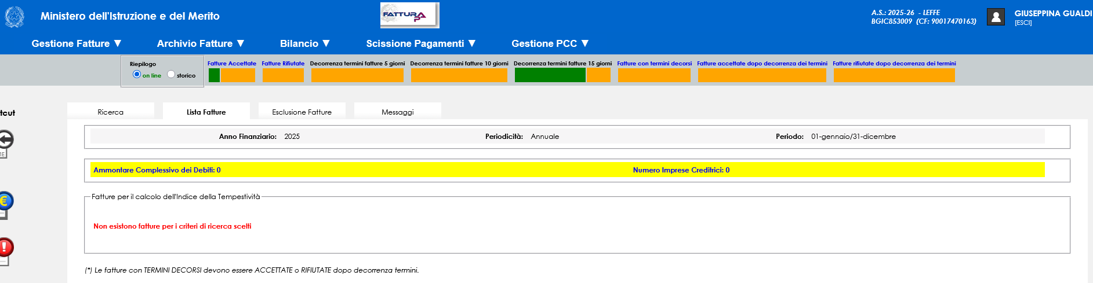Click the Italian Republic emblem icon
The image size is (1093, 283).
coord(14,17)
